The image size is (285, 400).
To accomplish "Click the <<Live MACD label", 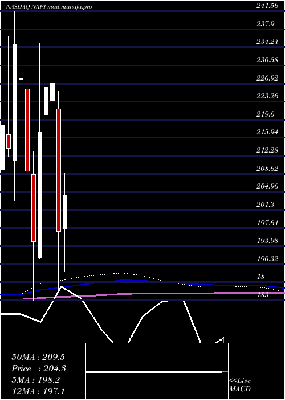I will point(240,385).
